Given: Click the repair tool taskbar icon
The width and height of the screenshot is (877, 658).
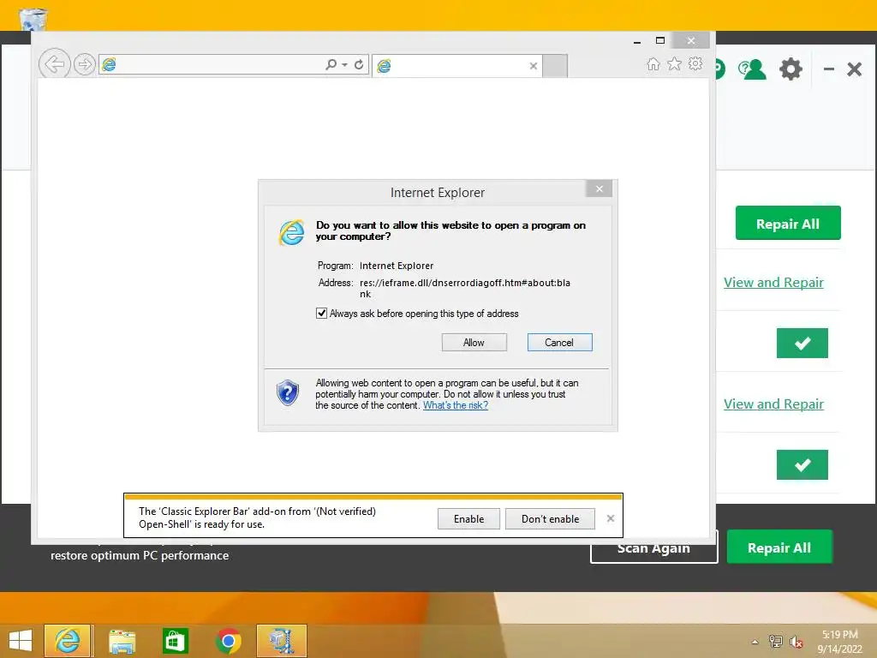Looking at the screenshot, I should point(281,641).
